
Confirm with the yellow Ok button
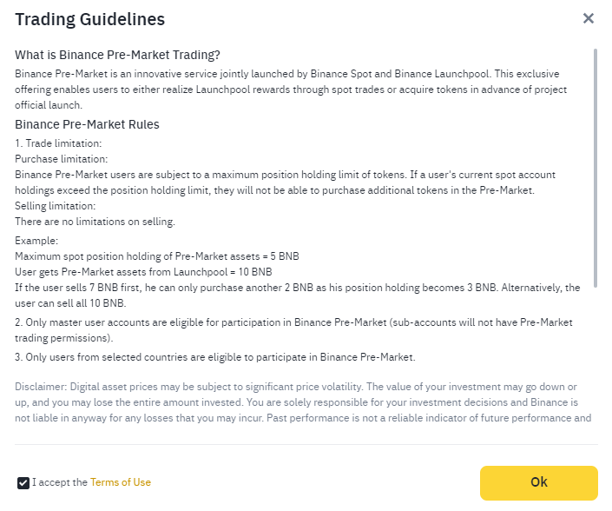538,483
